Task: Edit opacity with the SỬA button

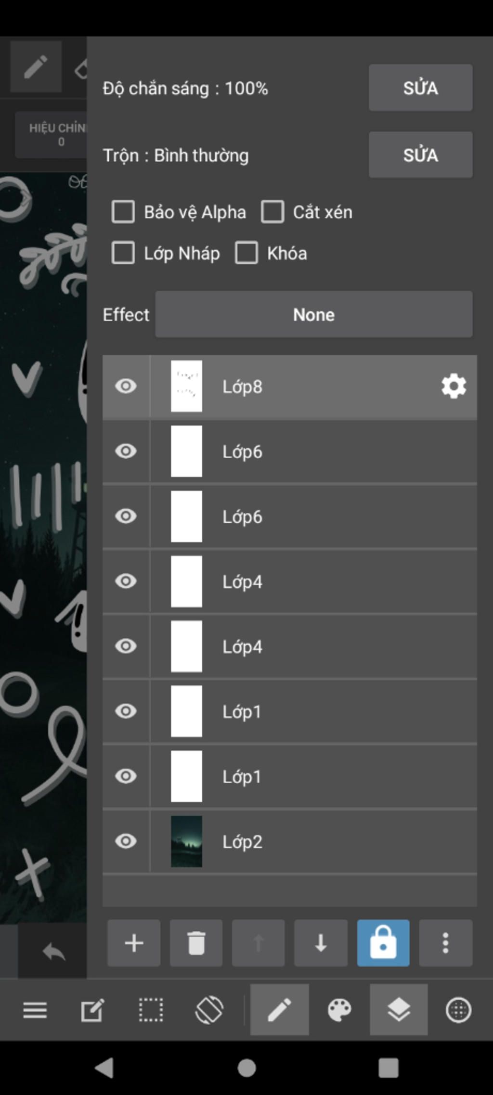Action: click(x=420, y=88)
